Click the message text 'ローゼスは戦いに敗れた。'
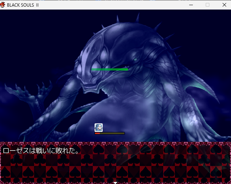The height and width of the screenshot is (184, 231). [x=41, y=151]
